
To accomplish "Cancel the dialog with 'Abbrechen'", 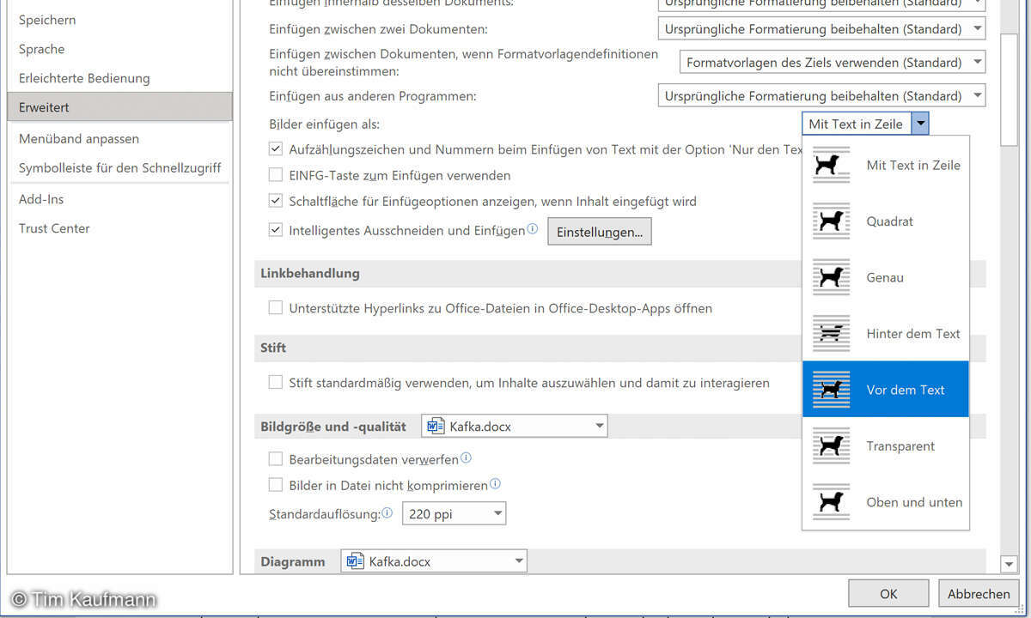I will tap(979, 593).
